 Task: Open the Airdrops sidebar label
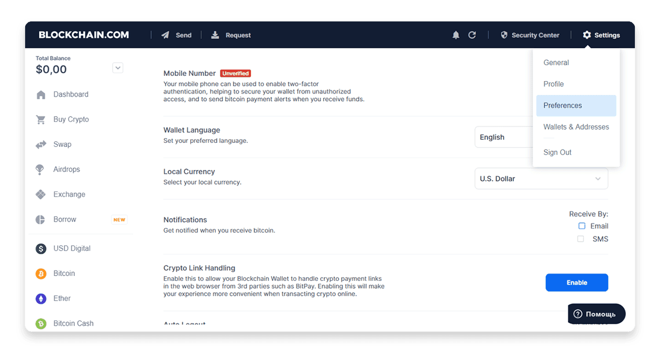[67, 169]
